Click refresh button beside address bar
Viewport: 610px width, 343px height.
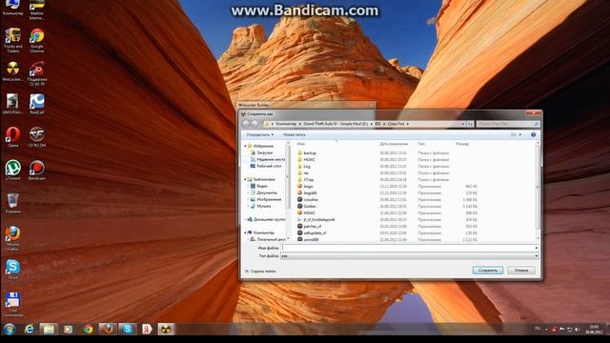pyautogui.click(x=470, y=124)
